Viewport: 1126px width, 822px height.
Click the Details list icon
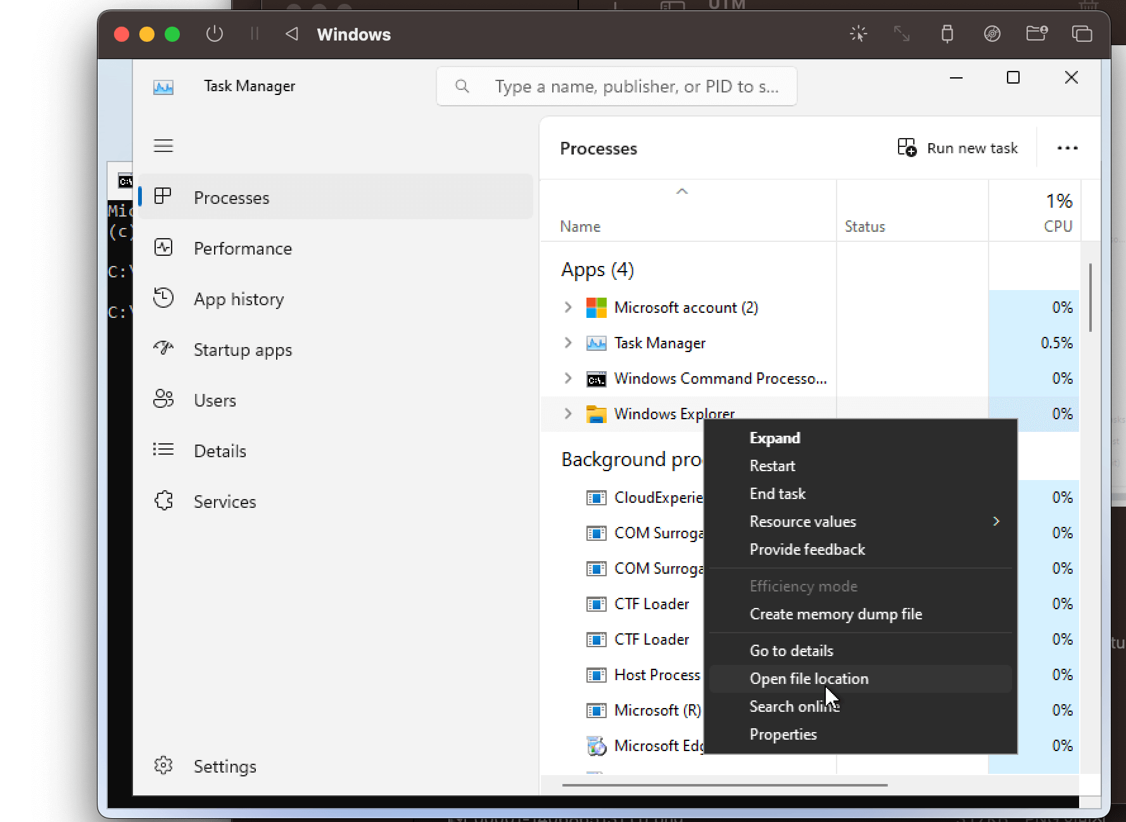click(163, 450)
